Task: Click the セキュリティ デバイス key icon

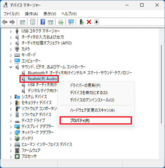Action: (x=17, y=103)
